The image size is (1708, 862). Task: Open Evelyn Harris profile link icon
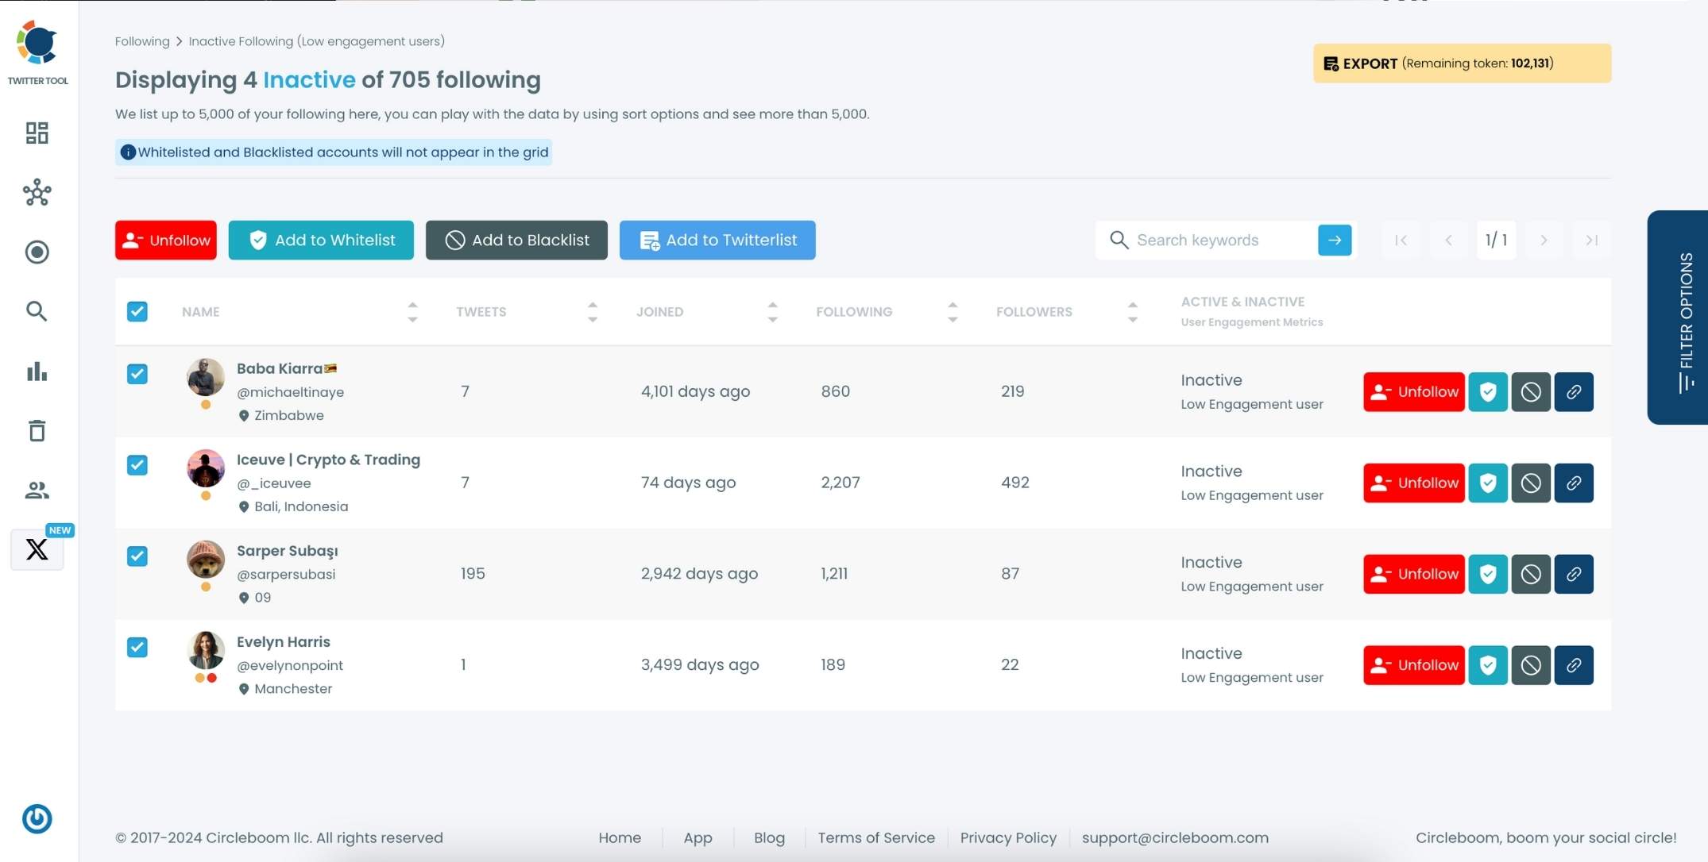1573,665
